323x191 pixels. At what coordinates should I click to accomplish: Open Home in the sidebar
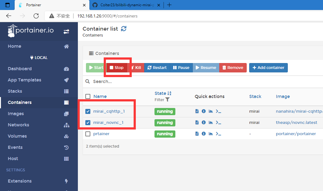(x=39, y=46)
